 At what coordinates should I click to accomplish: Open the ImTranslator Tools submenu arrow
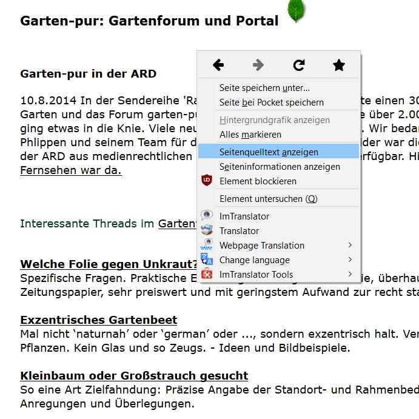[x=350, y=274]
